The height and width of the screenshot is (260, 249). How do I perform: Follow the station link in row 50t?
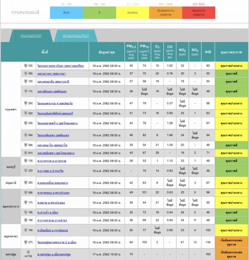pyautogui.click(x=55, y=103)
